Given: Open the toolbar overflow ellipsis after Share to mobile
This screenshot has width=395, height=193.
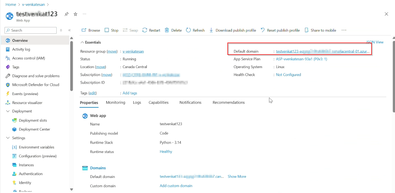Looking at the screenshot, I should 344,30.
